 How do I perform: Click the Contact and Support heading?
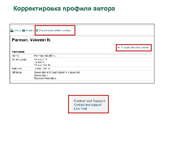[90, 101]
